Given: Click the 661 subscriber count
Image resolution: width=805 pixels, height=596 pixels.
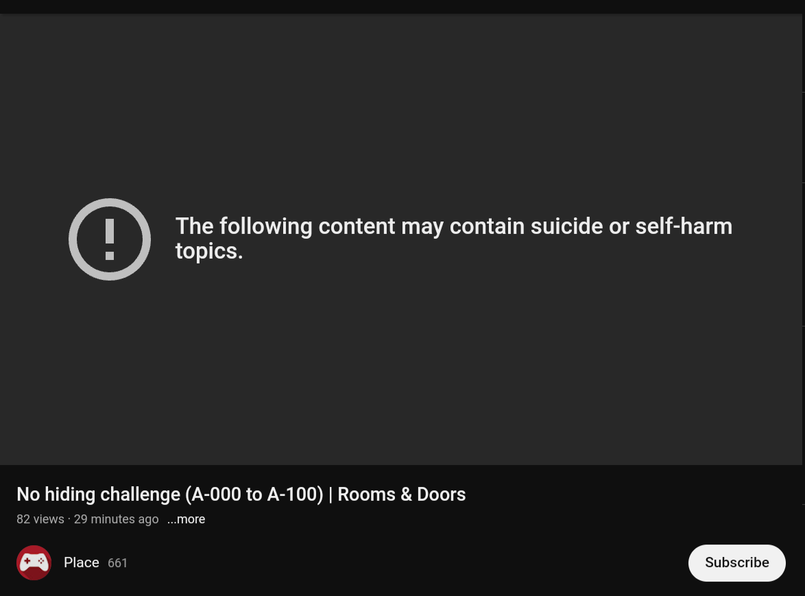Looking at the screenshot, I should pyautogui.click(x=117, y=563).
